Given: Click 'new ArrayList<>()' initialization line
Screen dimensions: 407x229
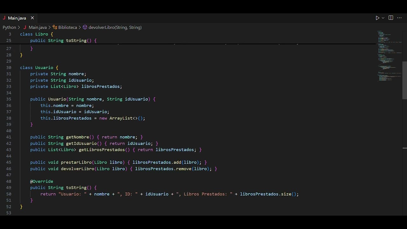Looking at the screenshot, I should point(93,118).
